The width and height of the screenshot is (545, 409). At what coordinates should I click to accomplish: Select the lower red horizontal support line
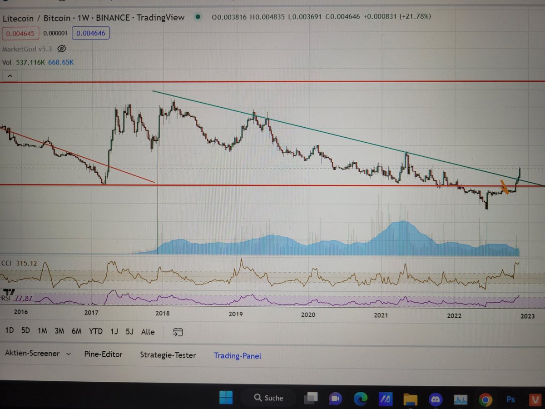[x=272, y=185]
